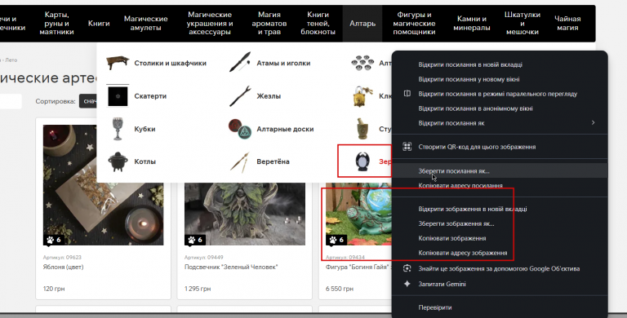Open the Магические амулеты navigation item
Screen dimensions: 627x318
click(145, 23)
